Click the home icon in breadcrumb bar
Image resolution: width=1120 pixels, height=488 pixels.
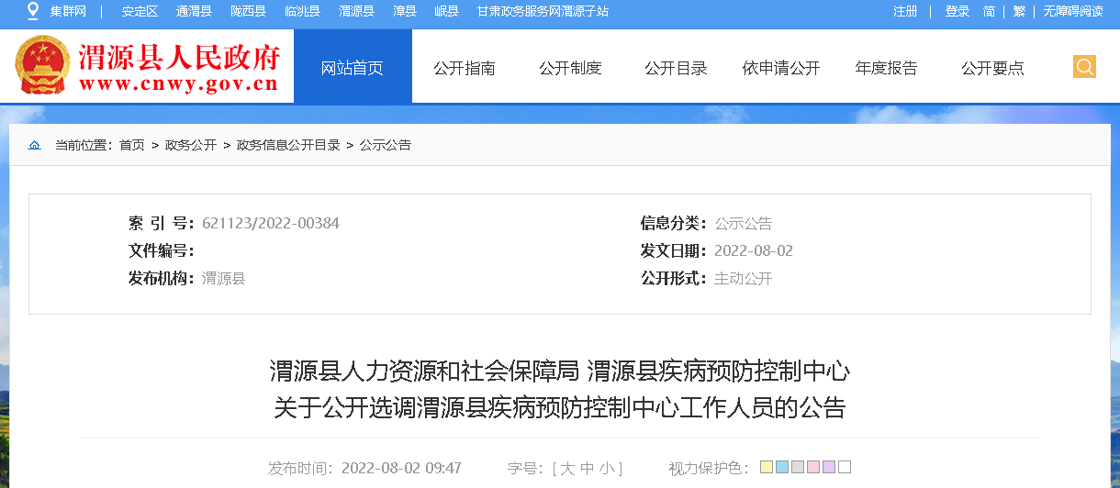pyautogui.click(x=35, y=145)
